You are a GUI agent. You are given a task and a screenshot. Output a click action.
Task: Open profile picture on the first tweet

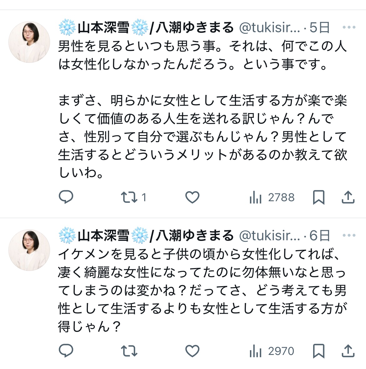pos(29,42)
